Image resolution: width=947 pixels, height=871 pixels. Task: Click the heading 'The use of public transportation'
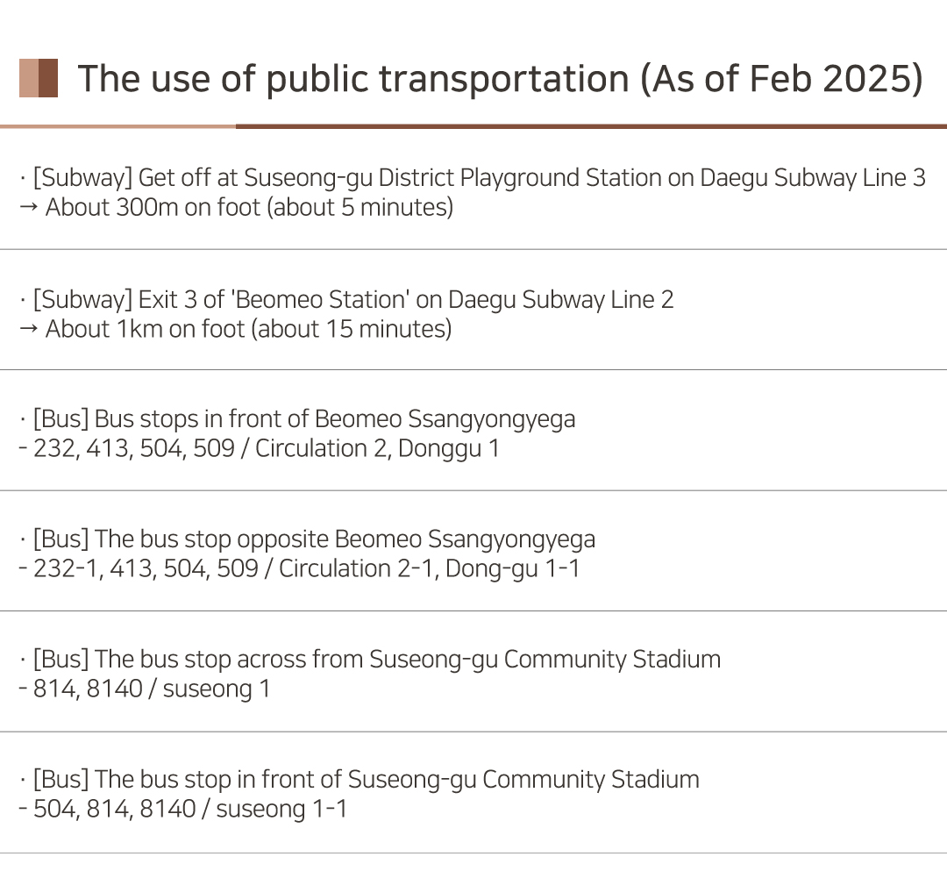[x=354, y=79]
